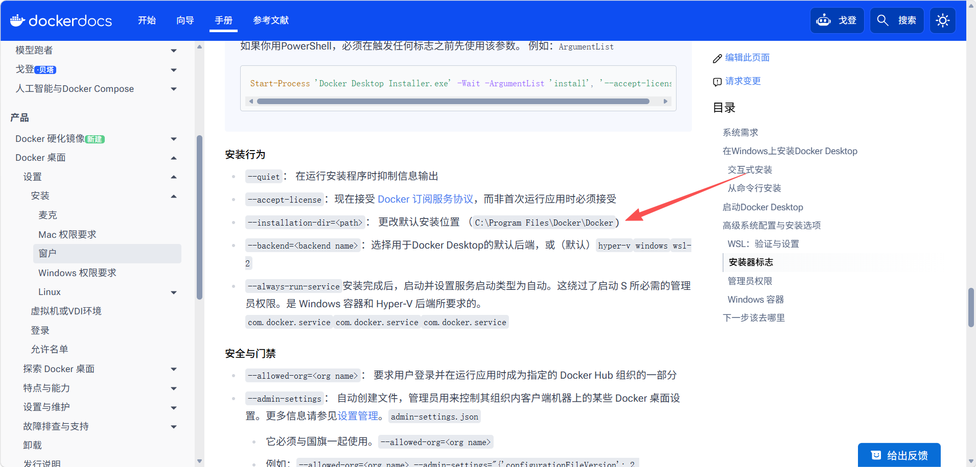
Task: Click the code block scroll-right arrow
Action: 665,102
